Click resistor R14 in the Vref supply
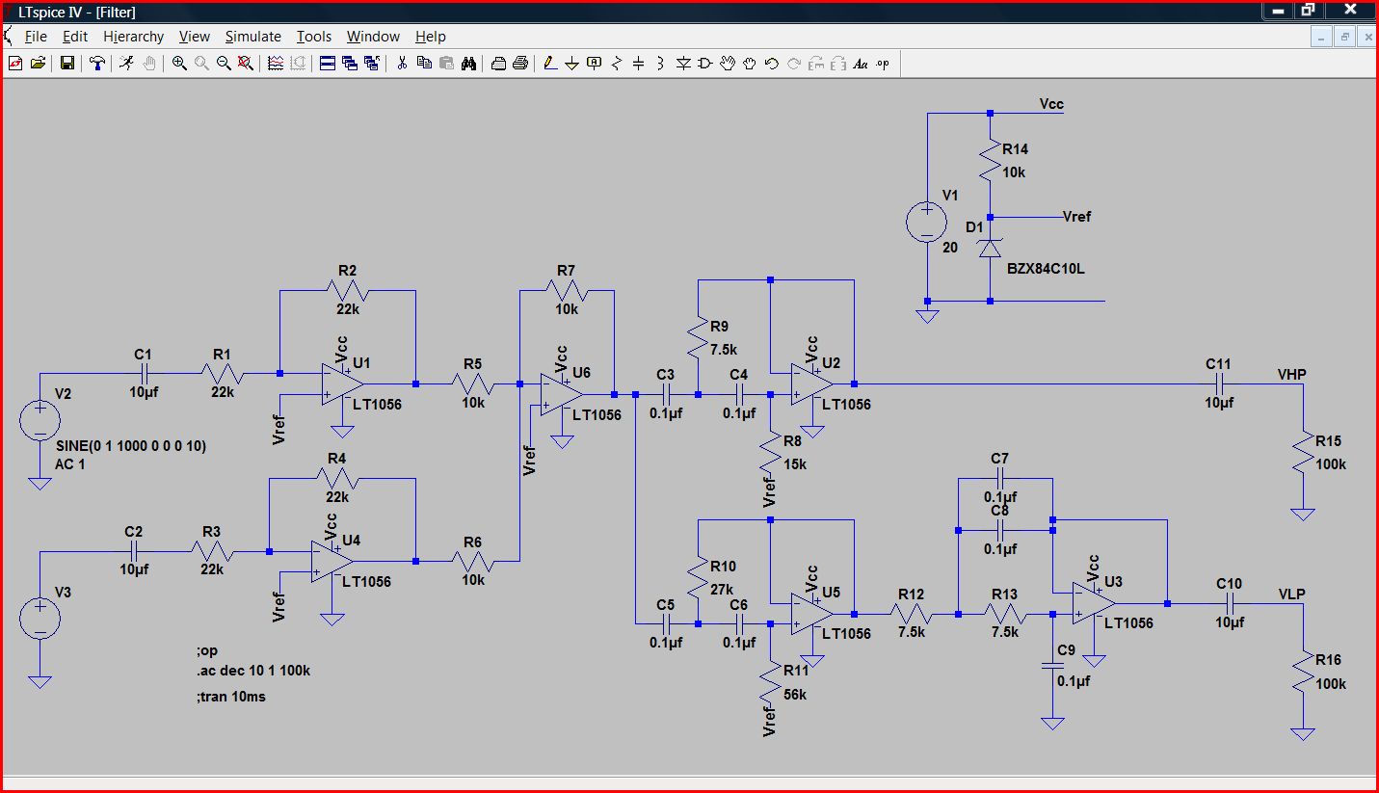 pos(990,159)
